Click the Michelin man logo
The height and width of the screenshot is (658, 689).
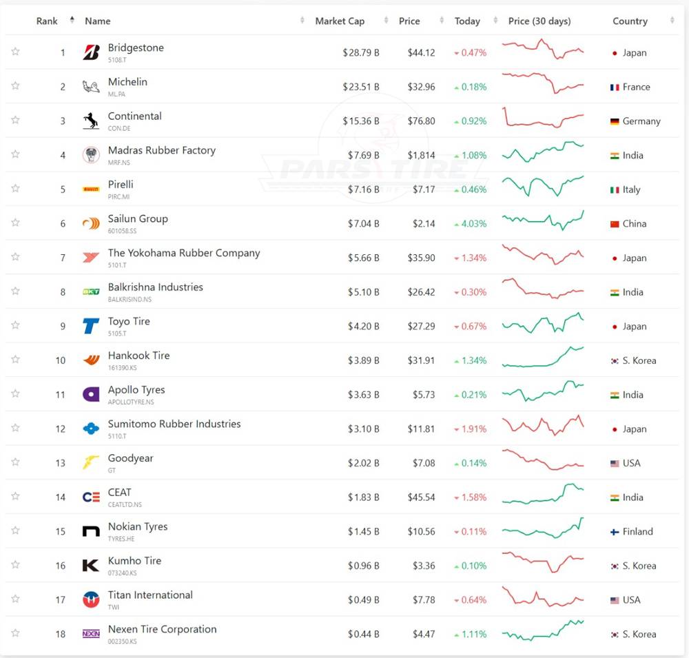pyautogui.click(x=91, y=87)
